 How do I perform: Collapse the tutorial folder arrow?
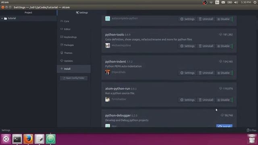(2, 19)
